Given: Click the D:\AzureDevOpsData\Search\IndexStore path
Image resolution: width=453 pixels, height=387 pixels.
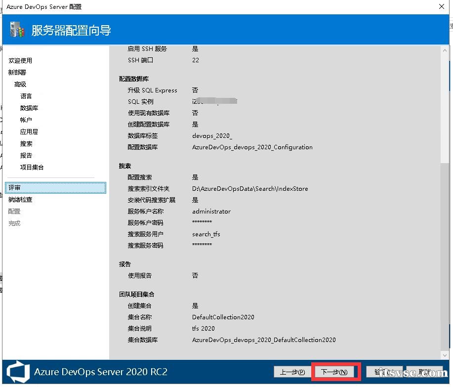Looking at the screenshot, I should pos(250,189).
